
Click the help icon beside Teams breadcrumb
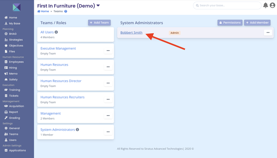coord(66,11)
